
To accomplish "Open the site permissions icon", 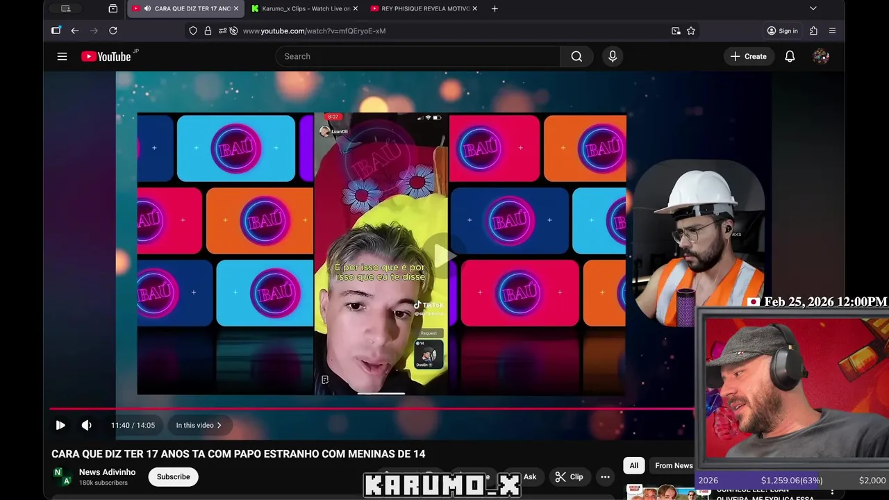I will coord(222,31).
